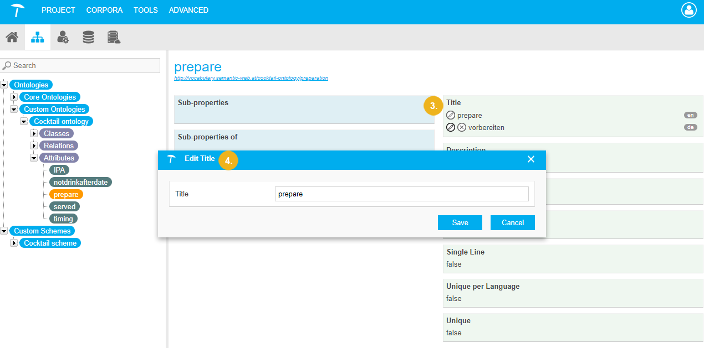Image resolution: width=704 pixels, height=348 pixels.
Task: Open the user profile avatar icon
Action: tap(688, 10)
